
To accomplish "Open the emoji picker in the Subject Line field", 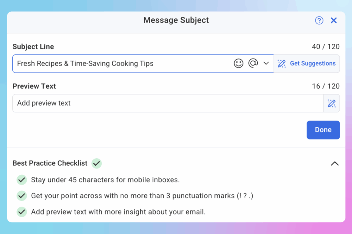I will (239, 63).
